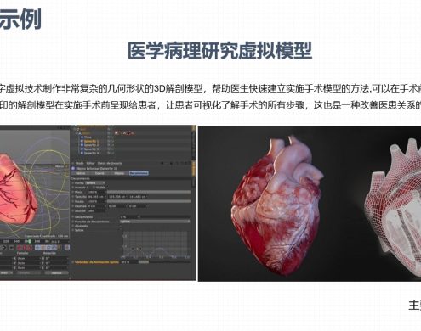Open the falloff function Spline dropdown
421x331 pixels.
[x=155, y=222]
